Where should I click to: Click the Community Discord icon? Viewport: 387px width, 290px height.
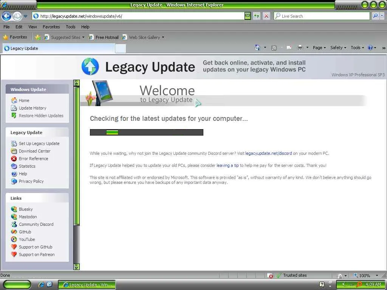(x=14, y=224)
